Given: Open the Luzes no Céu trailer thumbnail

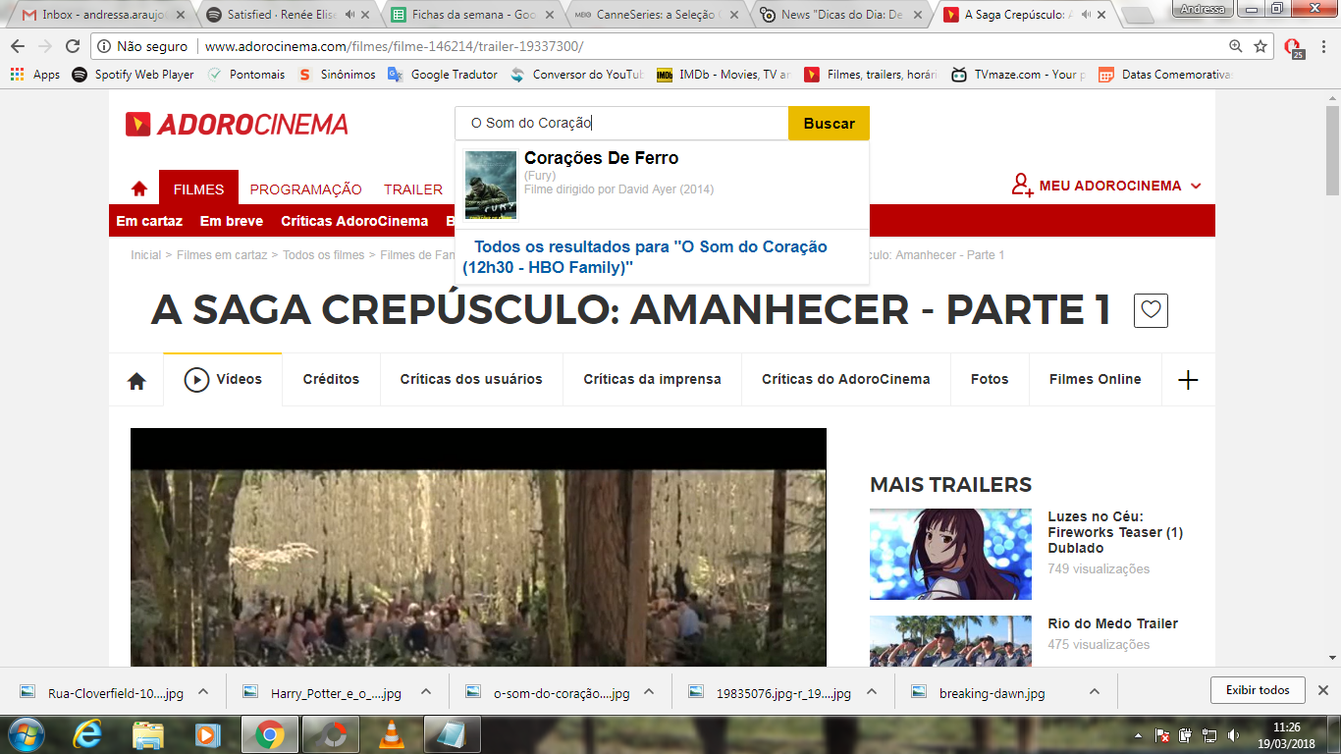Looking at the screenshot, I should (950, 554).
